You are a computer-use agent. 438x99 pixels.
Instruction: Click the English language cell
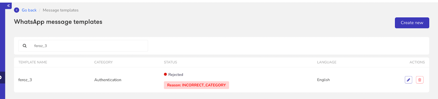tap(323, 80)
